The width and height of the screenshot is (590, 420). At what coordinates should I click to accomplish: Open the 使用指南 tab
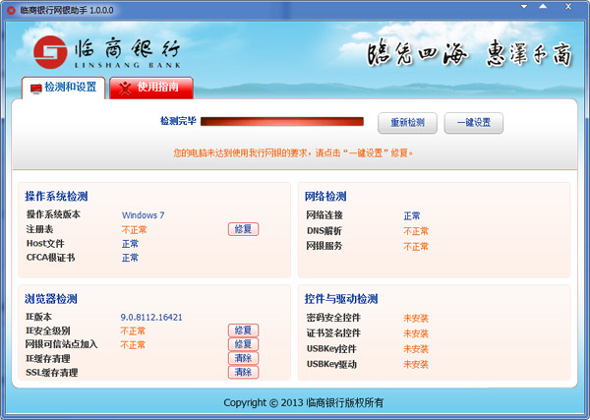(151, 88)
